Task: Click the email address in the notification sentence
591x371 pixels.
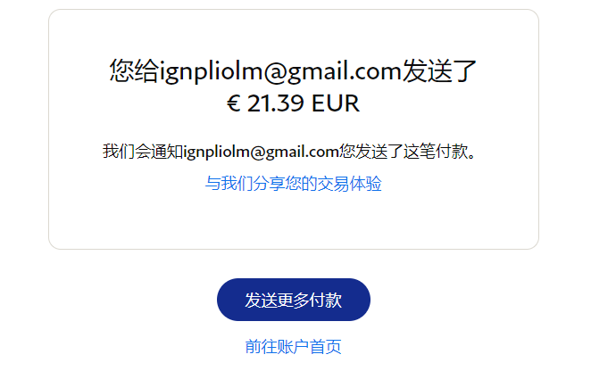Action: click(262, 152)
